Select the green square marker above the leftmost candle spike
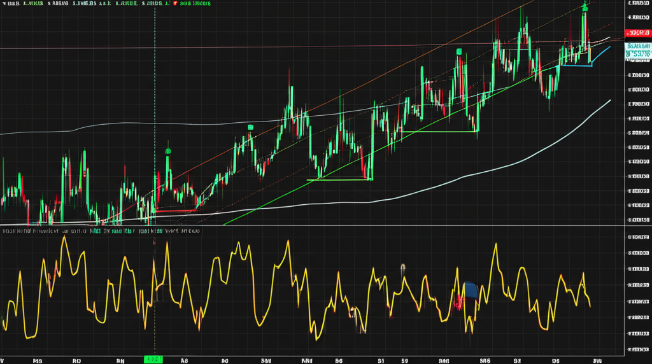Image resolution: width=652 pixels, height=364 pixels. click(168, 151)
